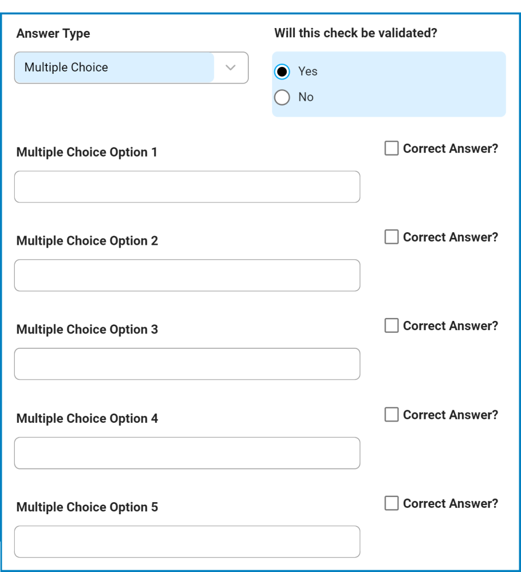The image size is (521, 572).
Task: Tick the Correct Answer box for Option 4
Action: (392, 415)
